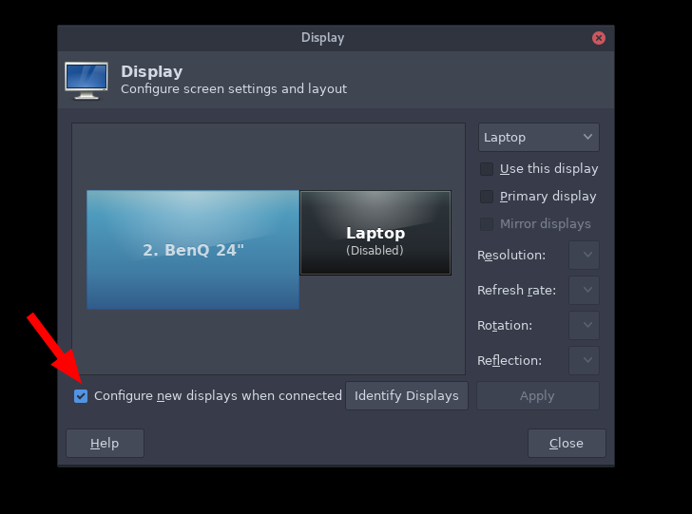The image size is (692, 514).
Task: Toggle the 'Mirror displays' checkbox
Action: click(x=487, y=224)
